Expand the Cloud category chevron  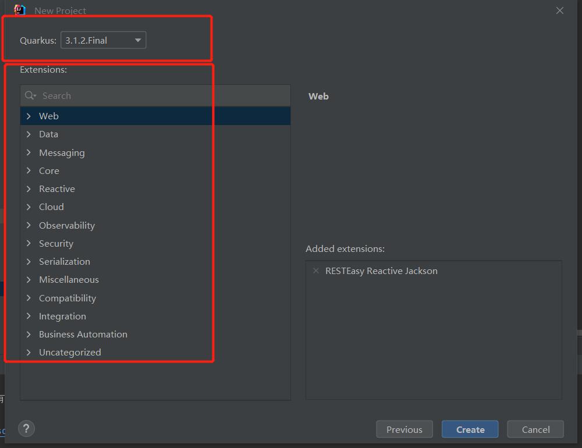(x=29, y=207)
